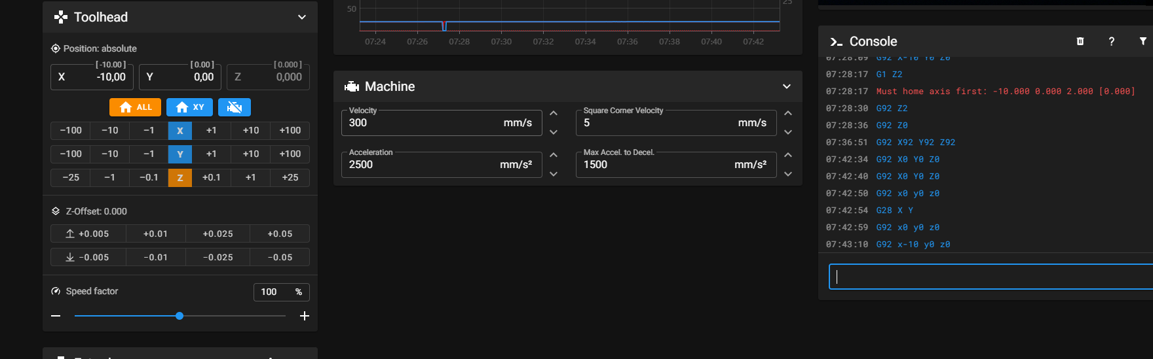Raise the Z axis by +25

click(290, 178)
